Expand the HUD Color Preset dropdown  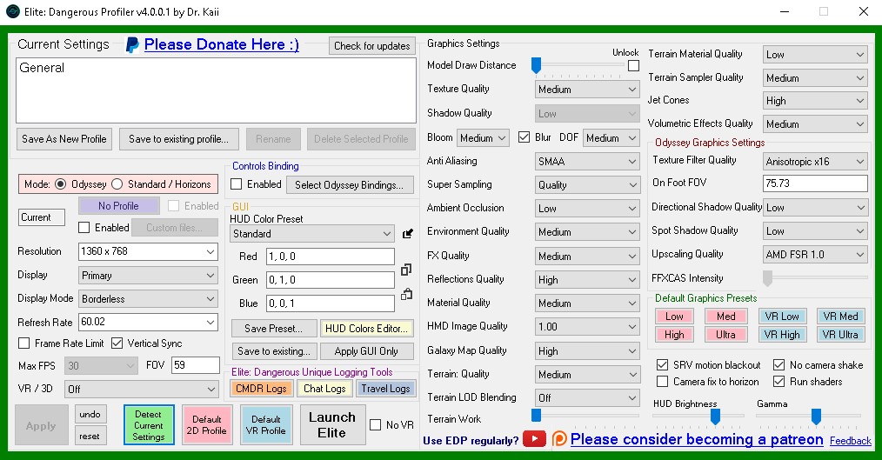click(x=311, y=233)
